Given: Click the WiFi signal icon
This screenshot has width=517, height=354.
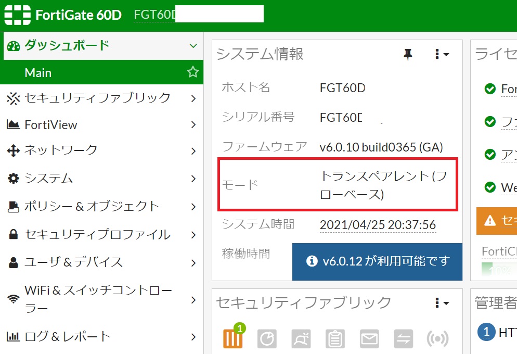Looking at the screenshot, I should 13,299.
